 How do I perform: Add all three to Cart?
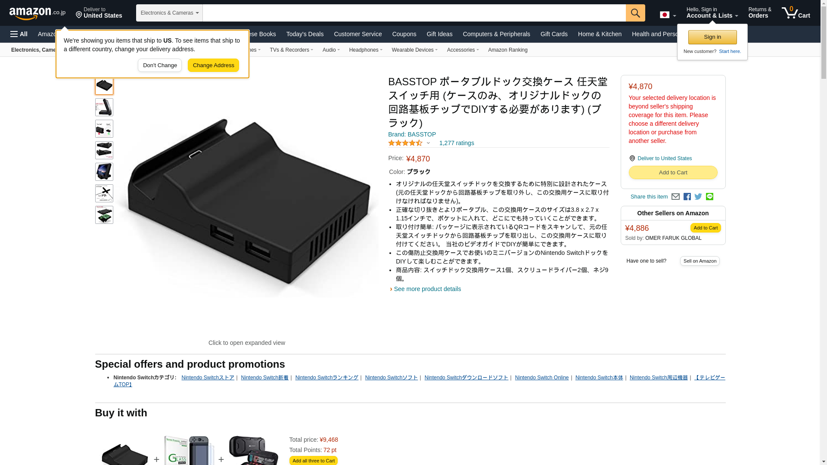(x=314, y=461)
